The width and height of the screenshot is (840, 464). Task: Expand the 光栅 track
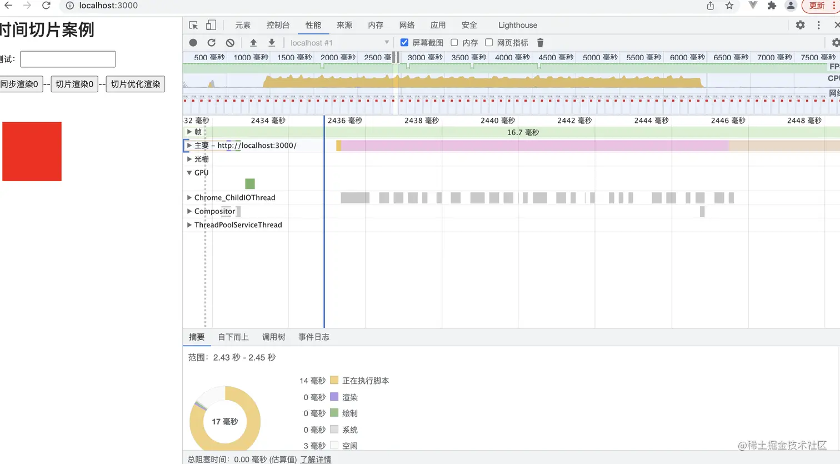pyautogui.click(x=189, y=159)
